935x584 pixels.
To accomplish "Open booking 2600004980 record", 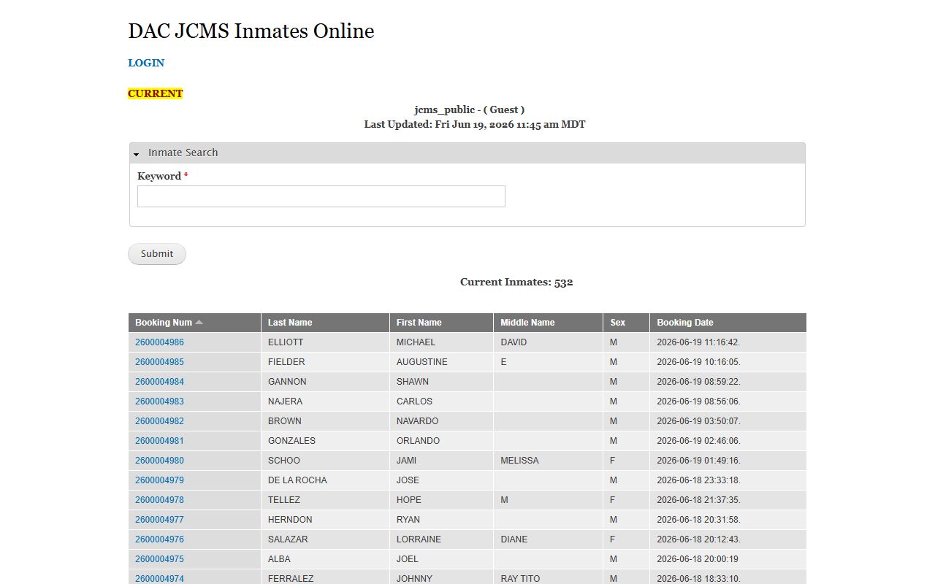I will click(x=159, y=461).
